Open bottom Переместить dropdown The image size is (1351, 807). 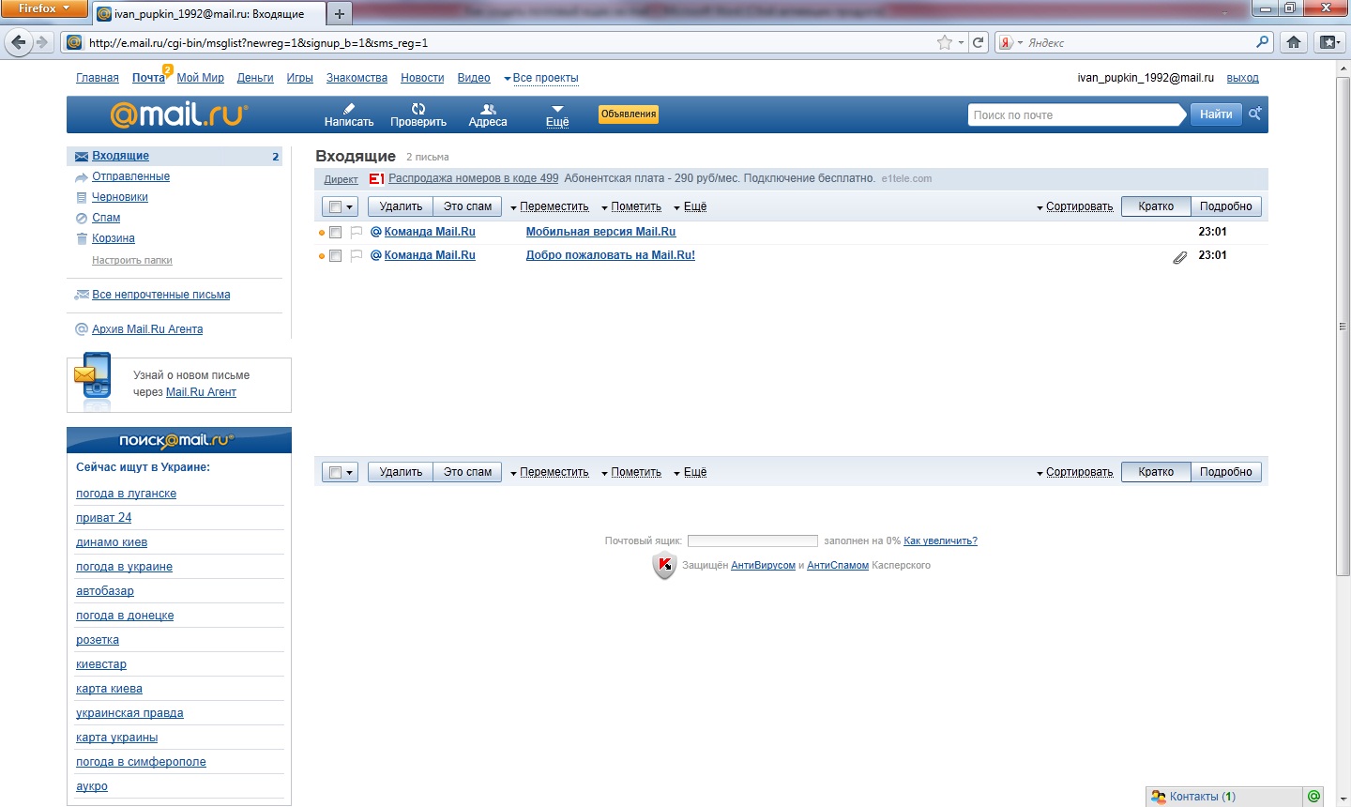click(550, 472)
